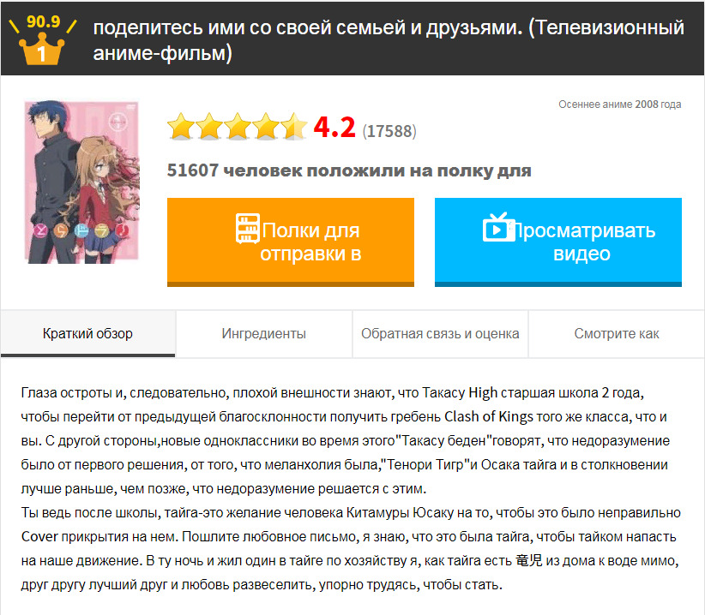Click the 90.9 score badge
Image resolution: width=705 pixels, height=615 pixels.
(x=43, y=21)
